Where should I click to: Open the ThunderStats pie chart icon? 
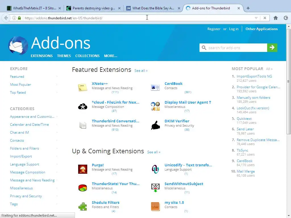pos(83,188)
